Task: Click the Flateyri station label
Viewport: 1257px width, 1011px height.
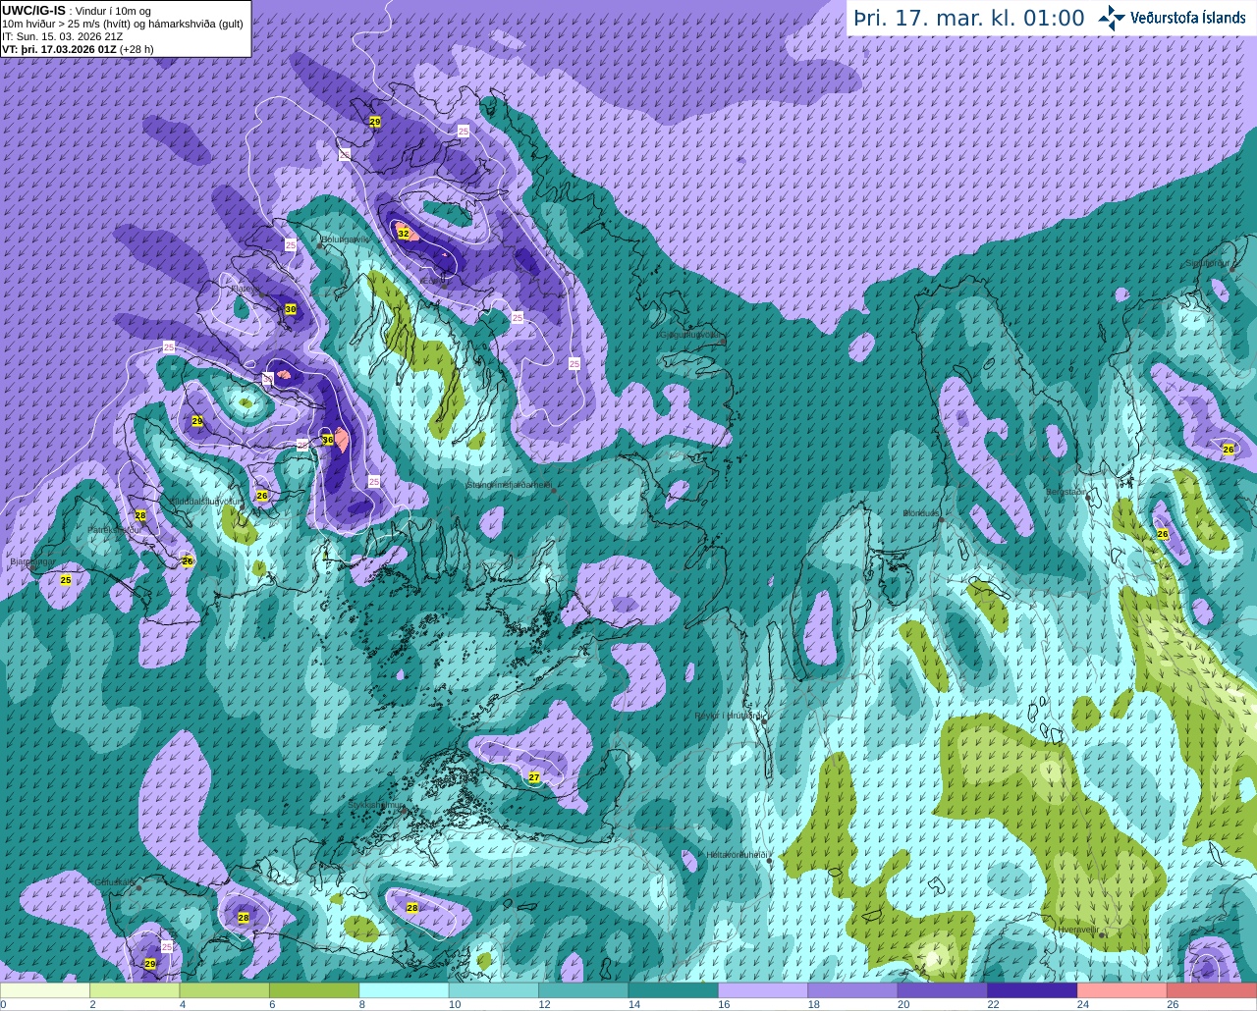Action: (x=246, y=290)
